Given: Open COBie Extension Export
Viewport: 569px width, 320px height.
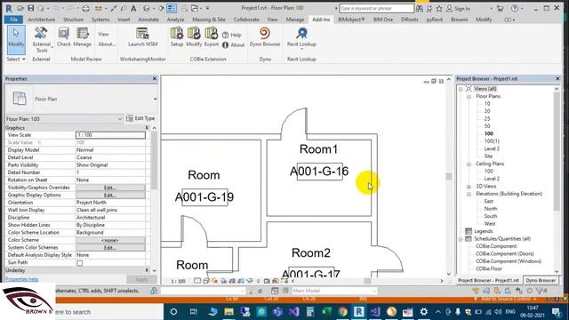Looking at the screenshot, I should (212, 37).
